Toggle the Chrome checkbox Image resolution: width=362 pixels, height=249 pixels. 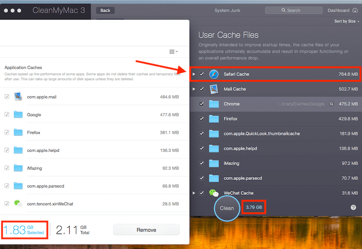pyautogui.click(x=201, y=104)
